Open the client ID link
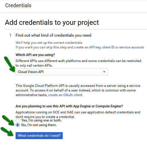The height and width of the screenshot is (146, 147). (x=108, y=47)
